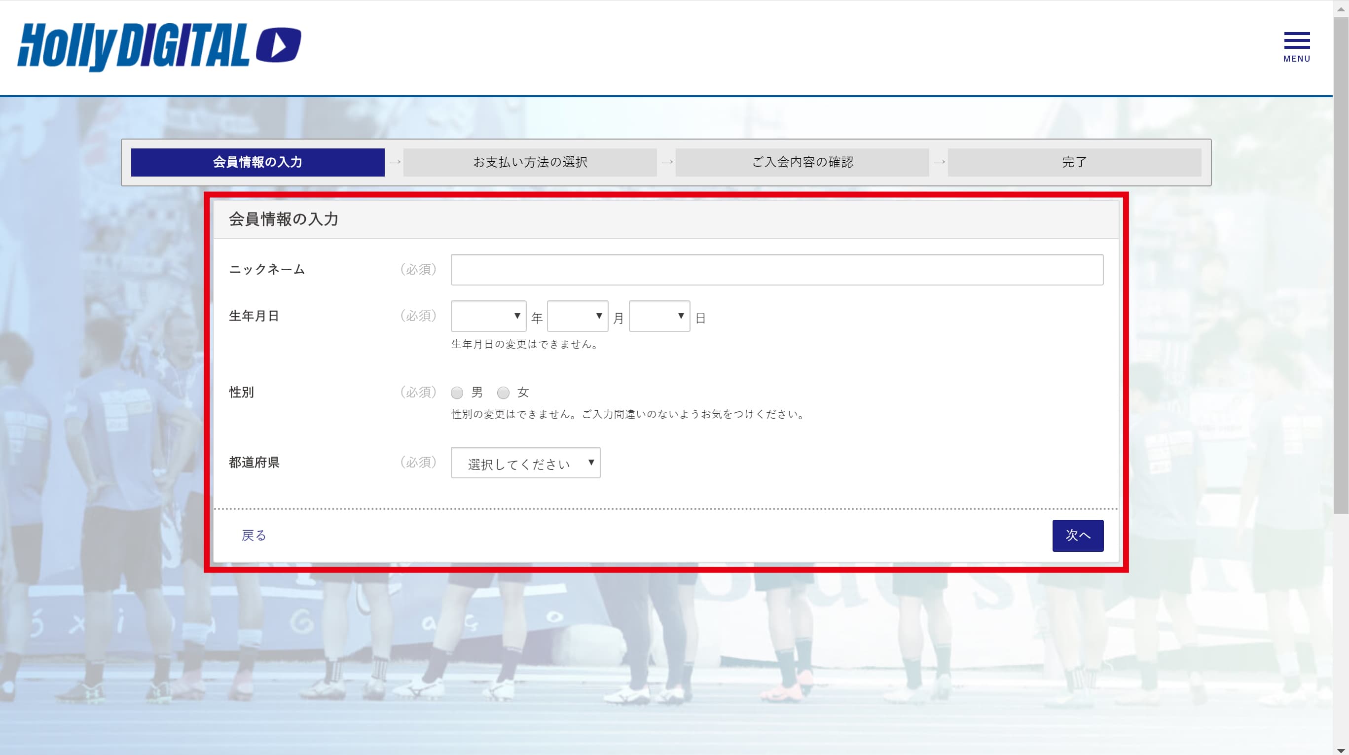Click the Holly DIGITAL logo

tap(159, 46)
